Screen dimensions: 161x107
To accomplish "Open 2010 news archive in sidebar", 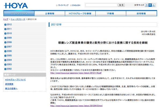I will (9, 33).
